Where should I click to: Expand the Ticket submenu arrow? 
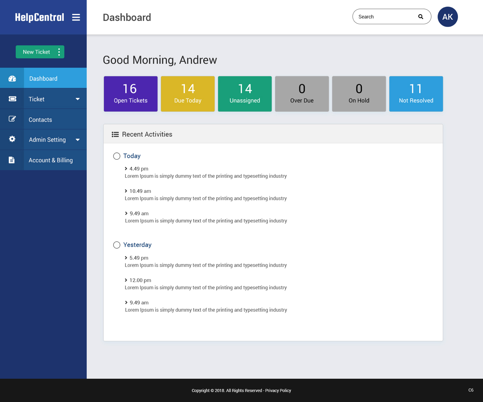78,99
